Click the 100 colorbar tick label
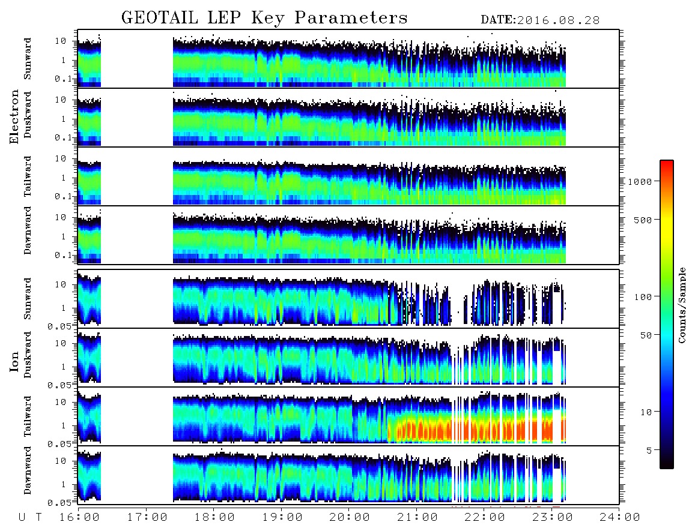The image size is (686, 528). [643, 297]
